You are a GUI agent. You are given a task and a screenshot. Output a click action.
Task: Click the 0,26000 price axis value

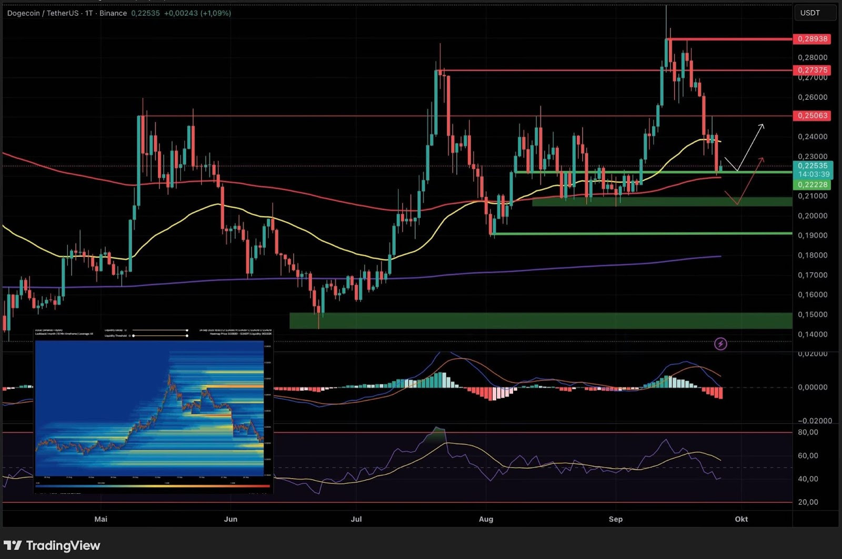(x=813, y=97)
